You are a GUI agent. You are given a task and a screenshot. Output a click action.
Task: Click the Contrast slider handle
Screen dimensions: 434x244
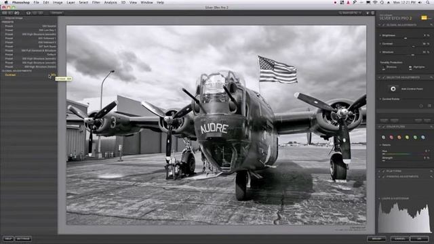[x=414, y=47]
